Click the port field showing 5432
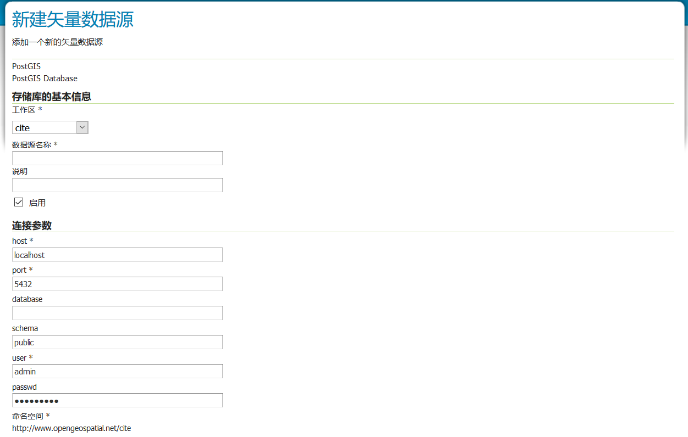 [x=117, y=284]
